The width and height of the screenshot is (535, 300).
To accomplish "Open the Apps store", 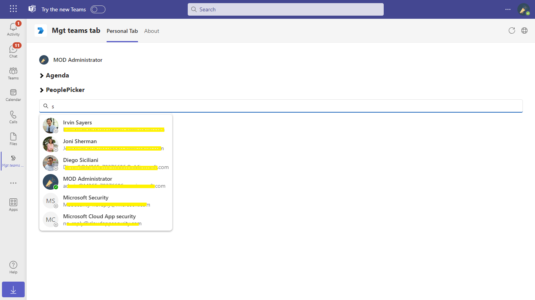I will click(13, 205).
